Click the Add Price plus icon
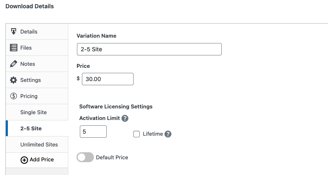 click(x=24, y=160)
